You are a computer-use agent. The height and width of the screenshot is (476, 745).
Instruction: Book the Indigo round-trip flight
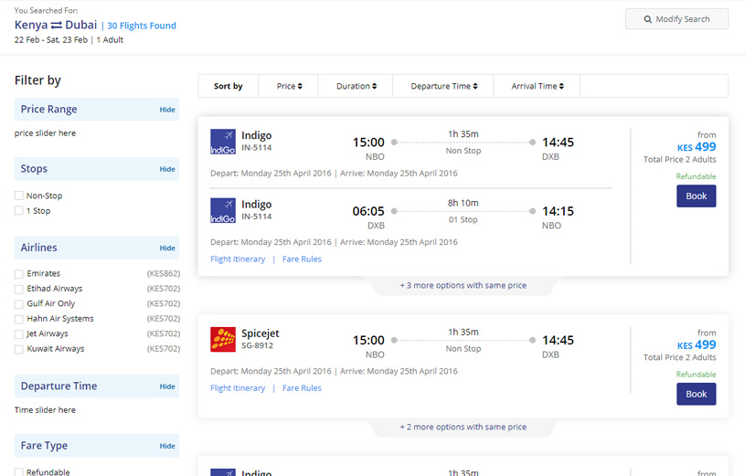pyautogui.click(x=696, y=196)
